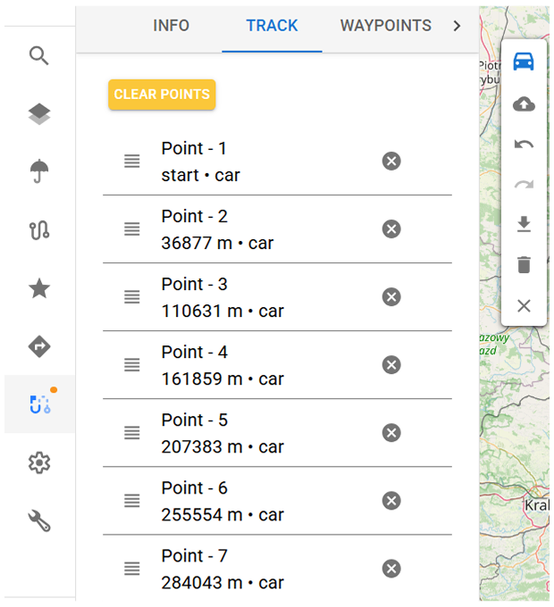Open the wrench tools panel

pos(38,521)
